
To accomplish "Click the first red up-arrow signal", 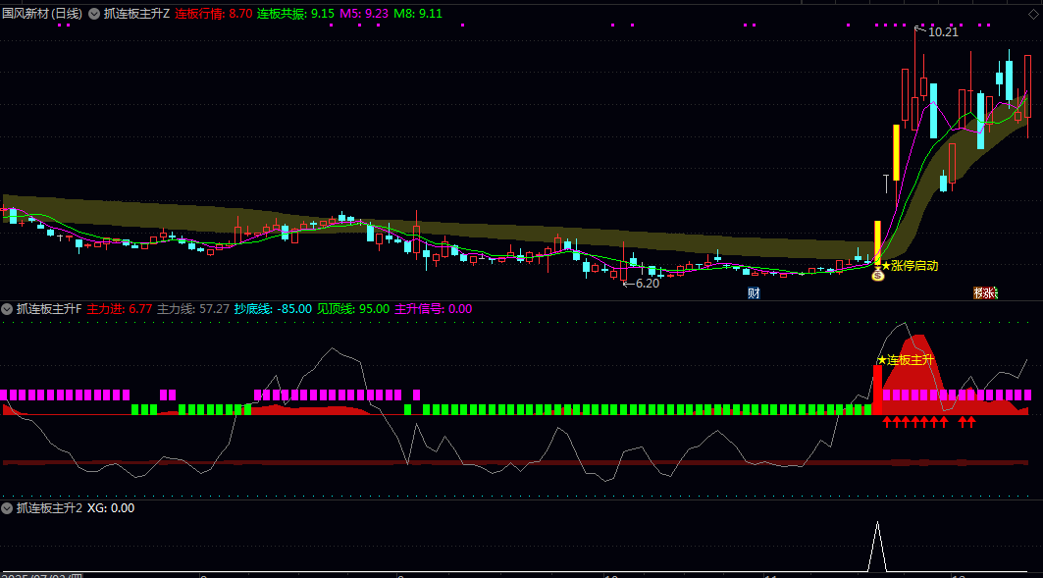I will [887, 422].
